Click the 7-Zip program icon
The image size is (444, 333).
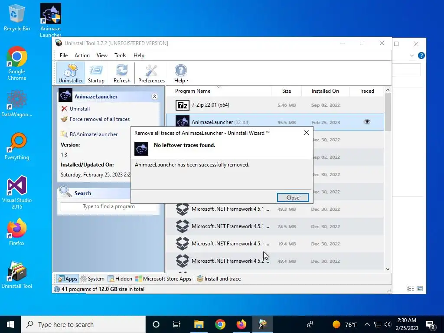[x=183, y=105]
